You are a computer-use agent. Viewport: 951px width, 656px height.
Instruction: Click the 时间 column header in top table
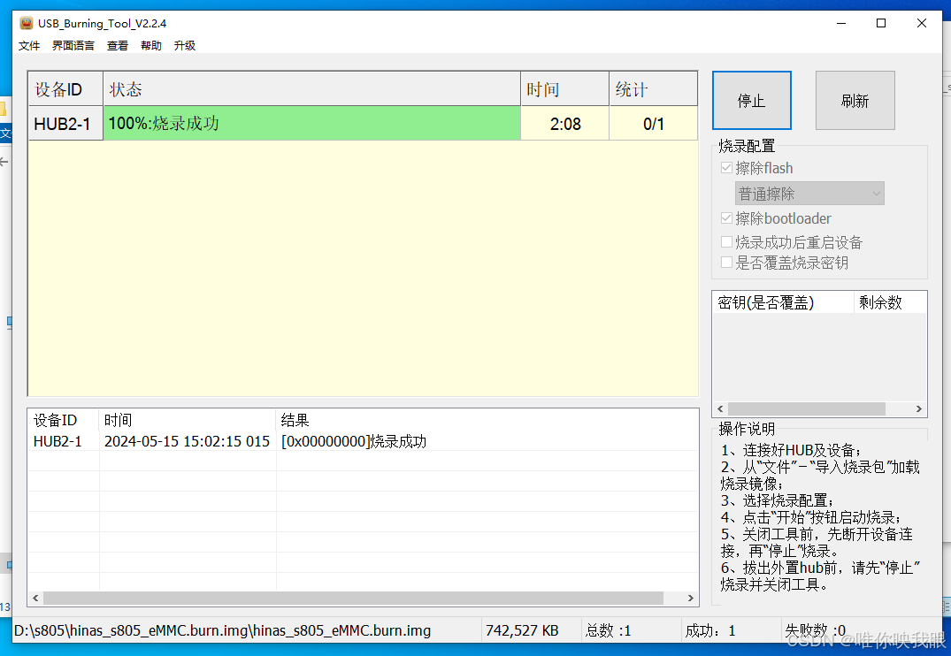coord(564,89)
